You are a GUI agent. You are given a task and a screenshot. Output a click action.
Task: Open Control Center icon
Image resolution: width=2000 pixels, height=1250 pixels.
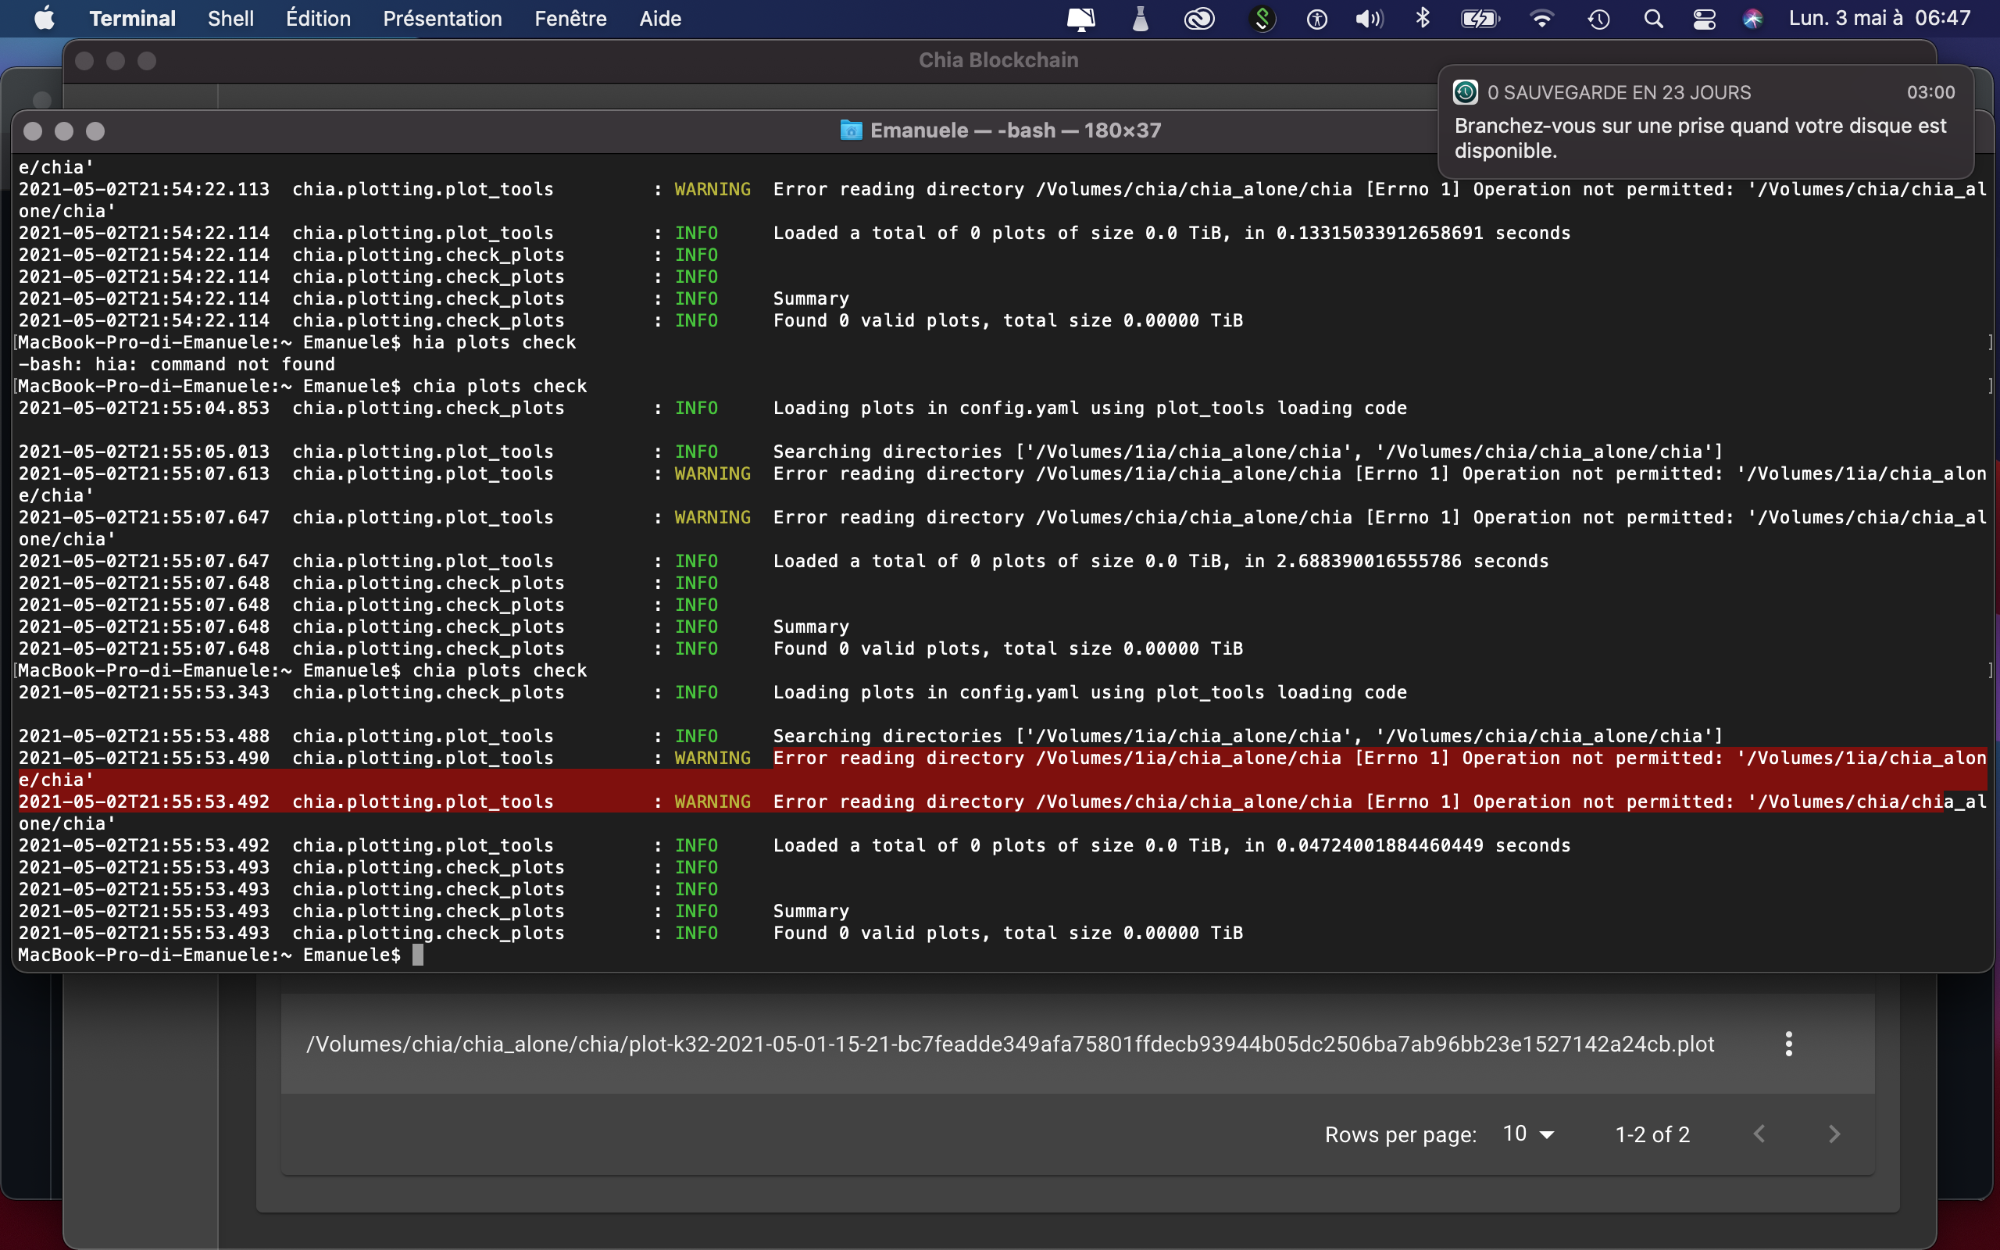click(x=1704, y=18)
